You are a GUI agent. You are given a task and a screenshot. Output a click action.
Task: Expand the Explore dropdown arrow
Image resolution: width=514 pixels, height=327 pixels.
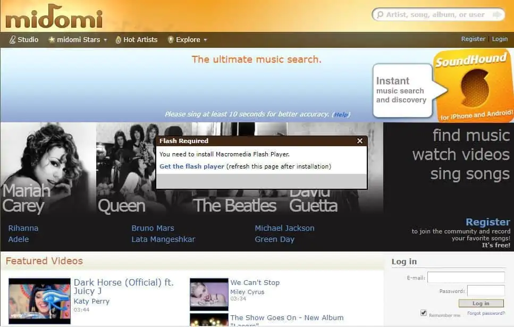[205, 40]
